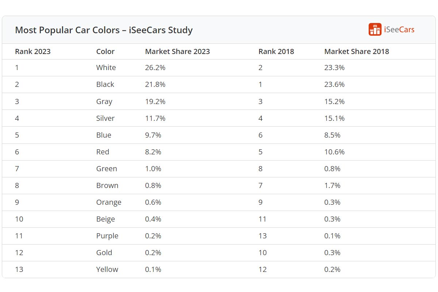Click the 'Gray' color cell

[x=104, y=101]
